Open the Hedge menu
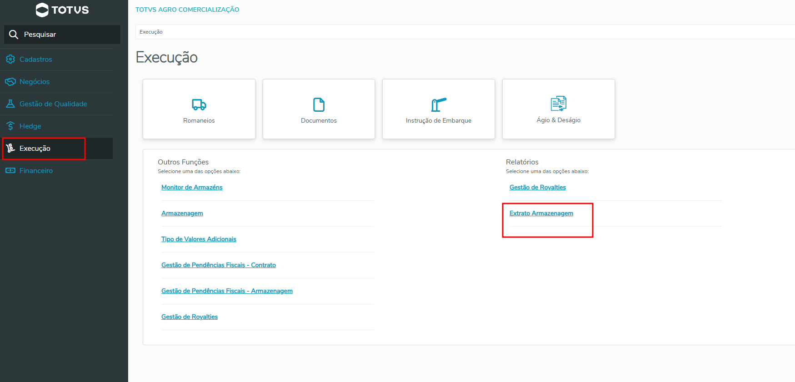The image size is (795, 382). coord(56,126)
